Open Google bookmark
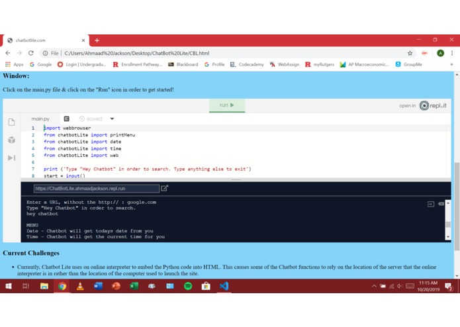This screenshot has width=460, height=327. point(40,64)
